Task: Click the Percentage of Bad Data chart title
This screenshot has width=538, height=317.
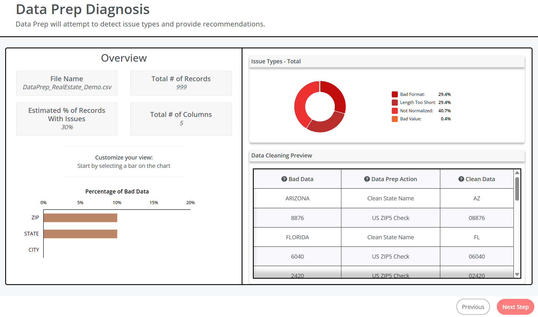Action: [x=117, y=191]
